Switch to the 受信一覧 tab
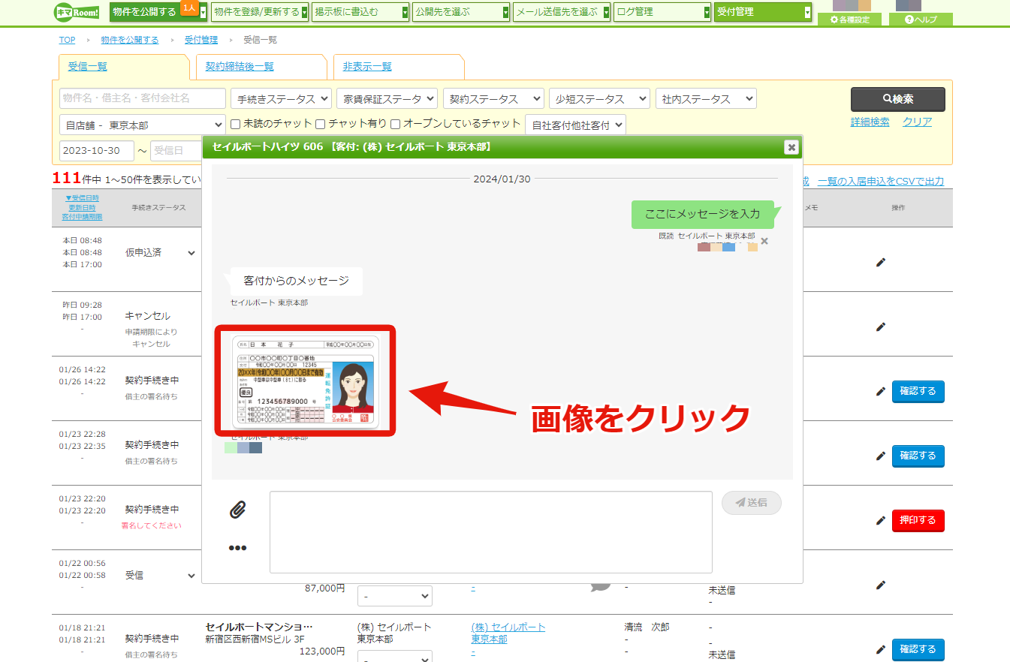 88,66
